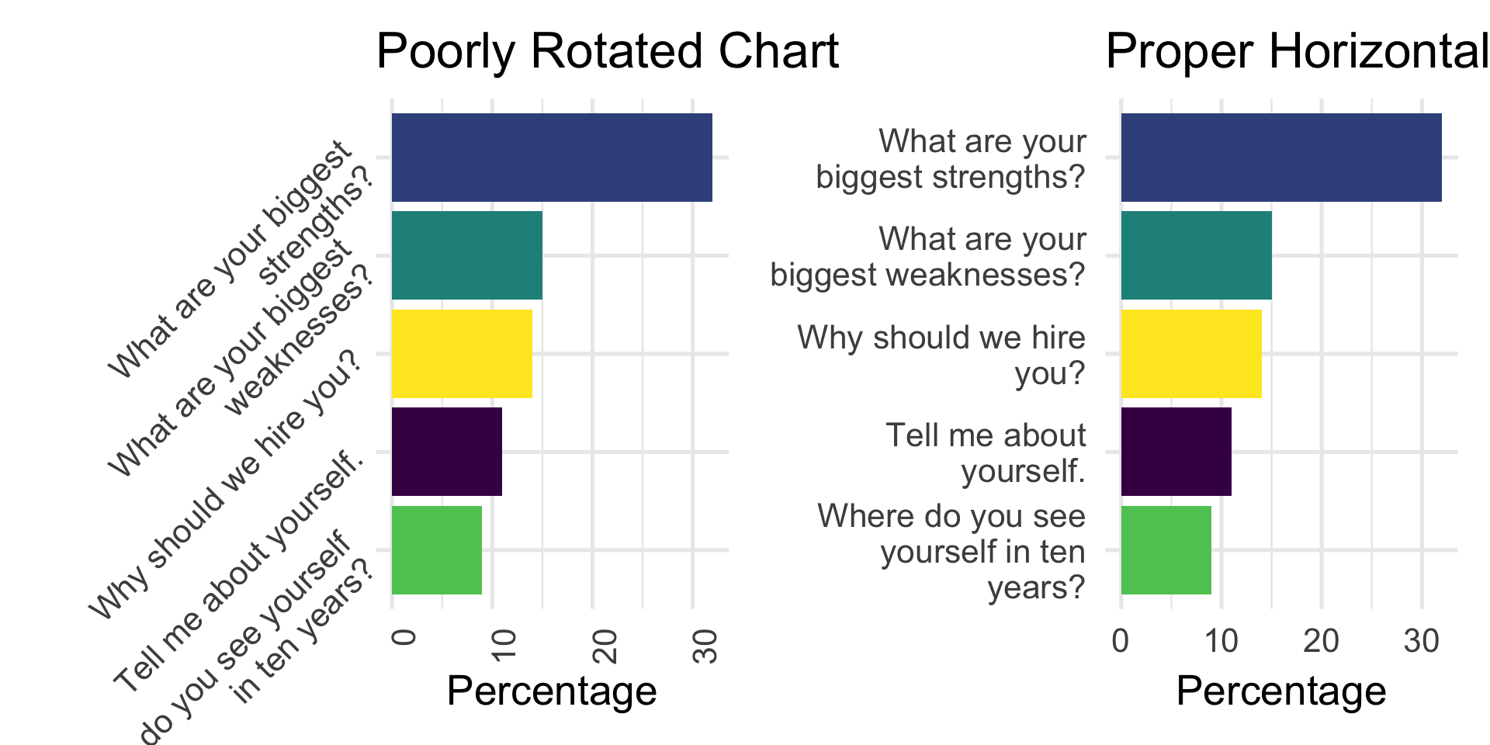Click the left chart's "Percentage" axis title
The width and height of the screenshot is (1490, 745).
[552, 691]
